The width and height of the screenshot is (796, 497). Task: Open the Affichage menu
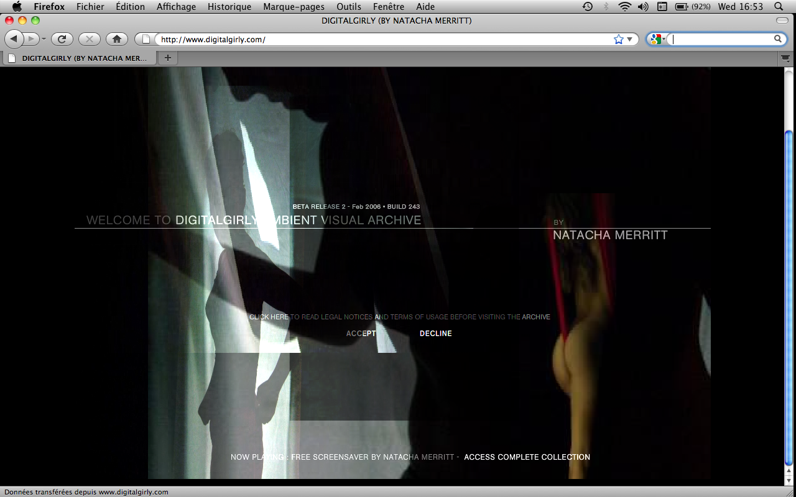[x=176, y=7]
